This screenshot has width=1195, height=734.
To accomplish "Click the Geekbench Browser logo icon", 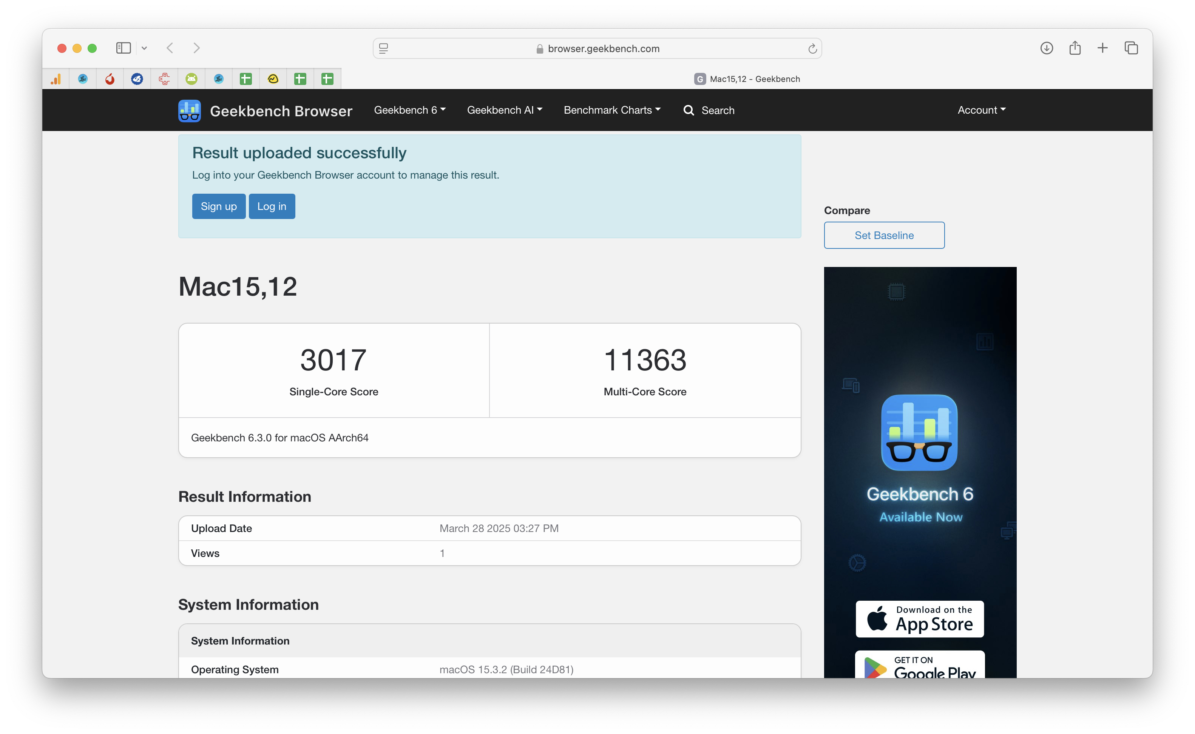I will click(189, 111).
